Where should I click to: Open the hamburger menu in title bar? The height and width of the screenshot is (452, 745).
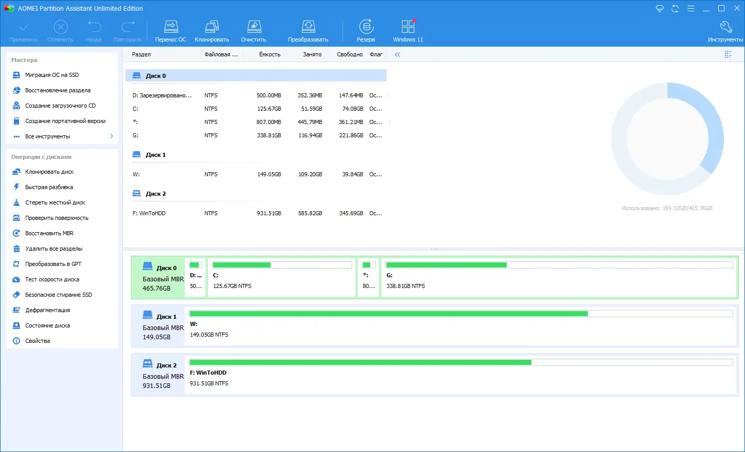click(x=691, y=9)
